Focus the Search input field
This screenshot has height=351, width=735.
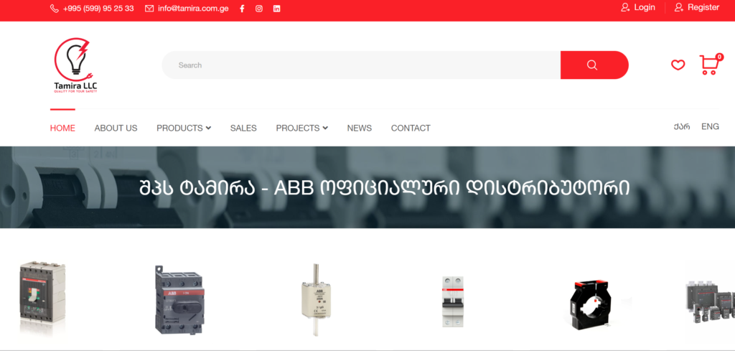[x=359, y=65]
